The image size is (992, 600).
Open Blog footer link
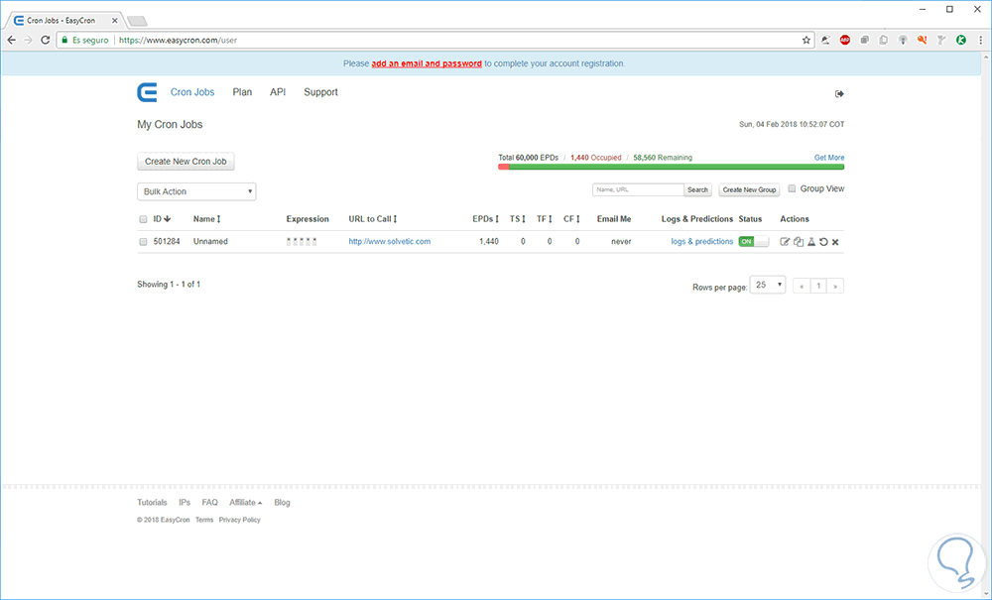click(x=282, y=503)
